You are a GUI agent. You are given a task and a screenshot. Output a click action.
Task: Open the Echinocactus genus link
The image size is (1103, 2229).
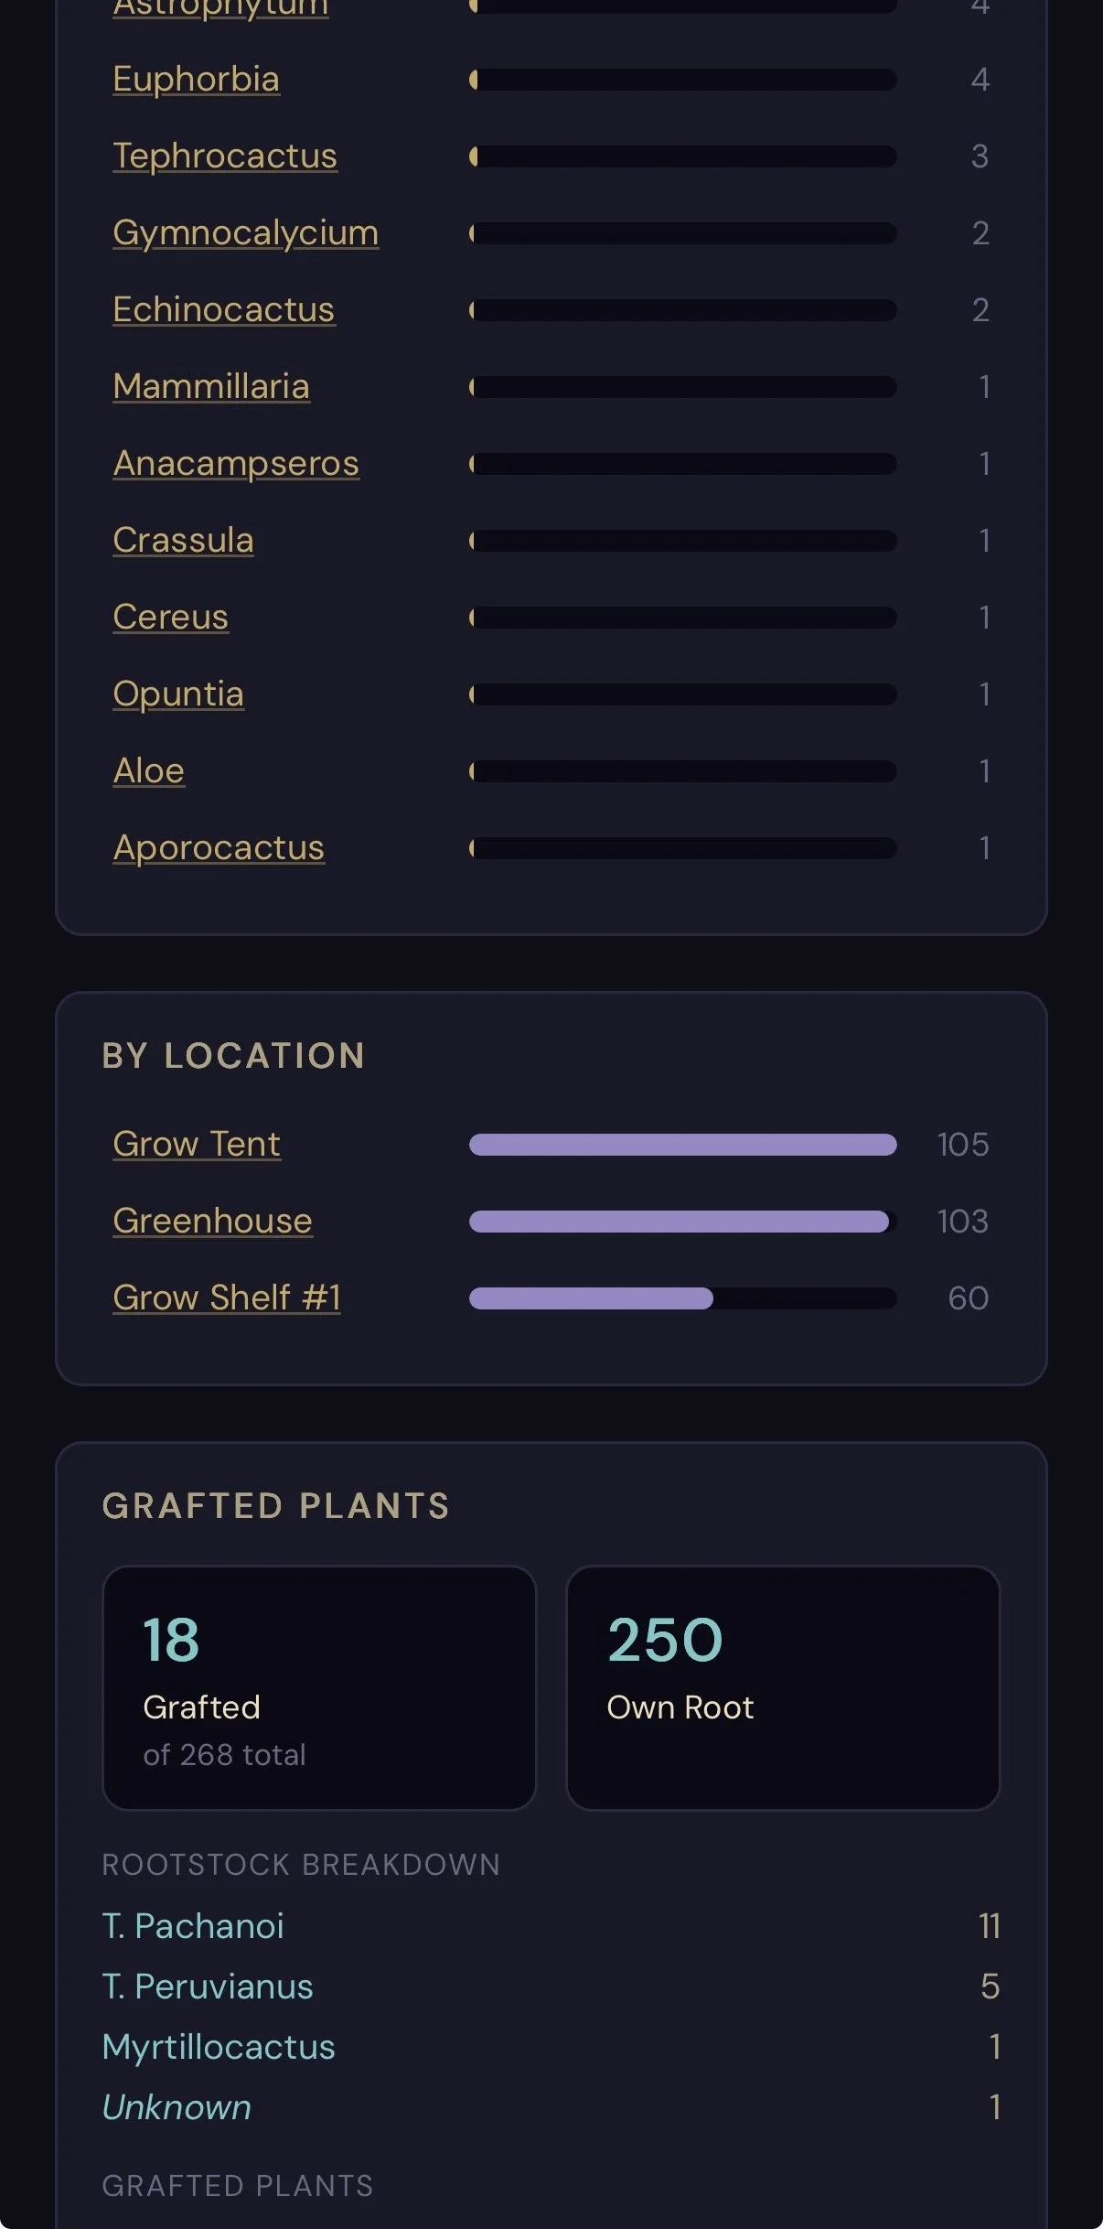(223, 310)
